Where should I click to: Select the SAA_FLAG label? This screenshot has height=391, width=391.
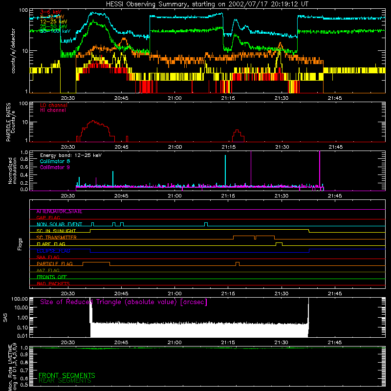[48, 257]
